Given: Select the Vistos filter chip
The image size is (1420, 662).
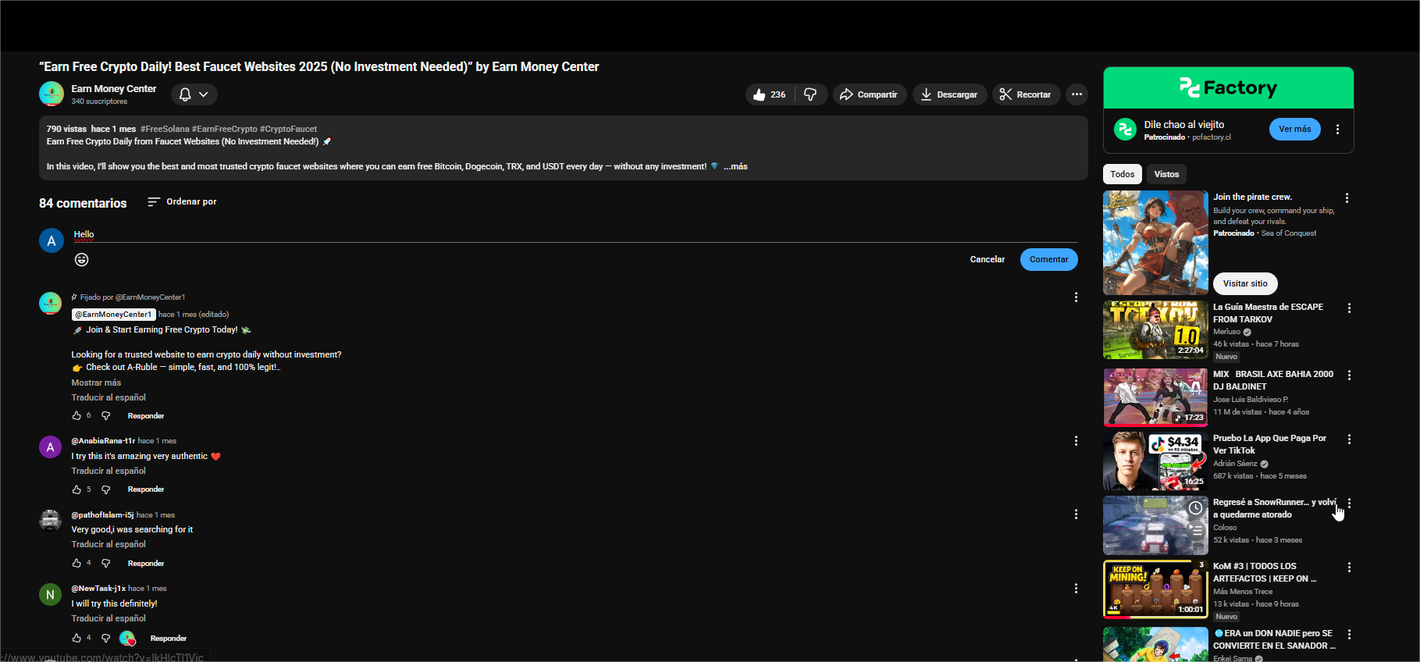Looking at the screenshot, I should [1166, 174].
